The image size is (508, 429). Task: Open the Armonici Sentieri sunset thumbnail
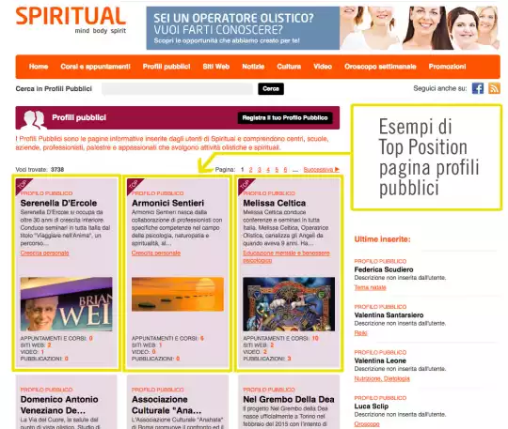178,294
